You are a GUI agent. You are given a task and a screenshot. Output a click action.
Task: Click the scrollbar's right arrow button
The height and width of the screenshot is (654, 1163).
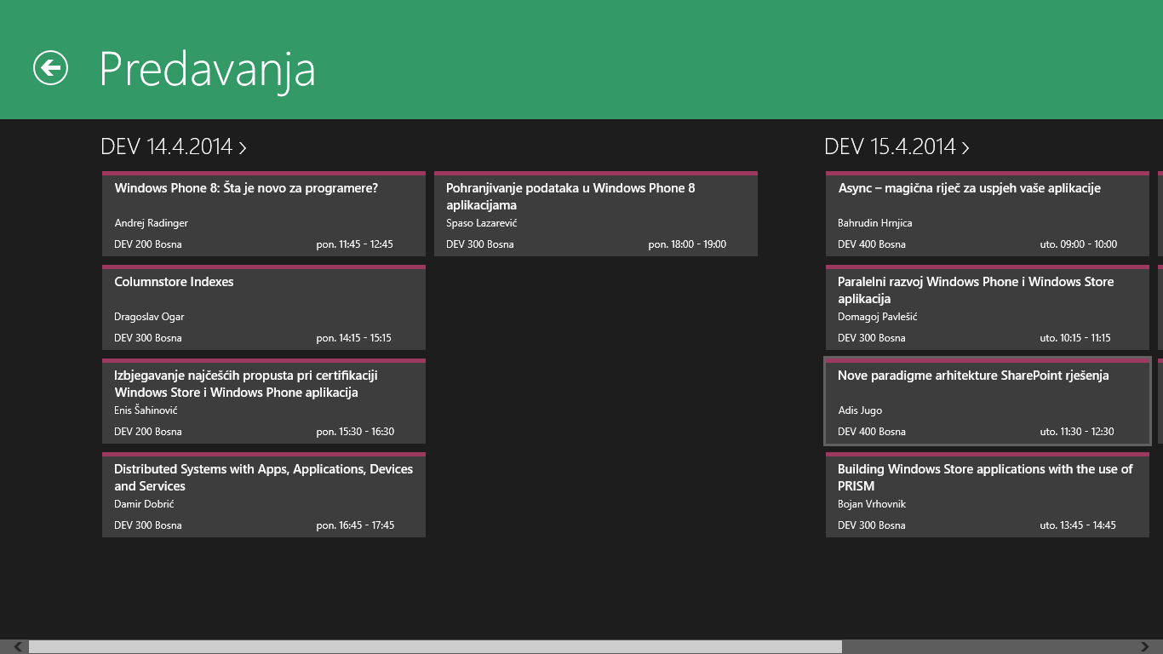(1145, 647)
